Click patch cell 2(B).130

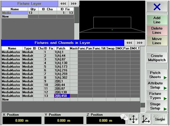point(62,92)
